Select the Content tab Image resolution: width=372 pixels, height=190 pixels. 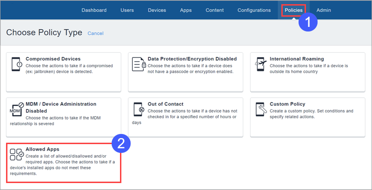pos(214,10)
